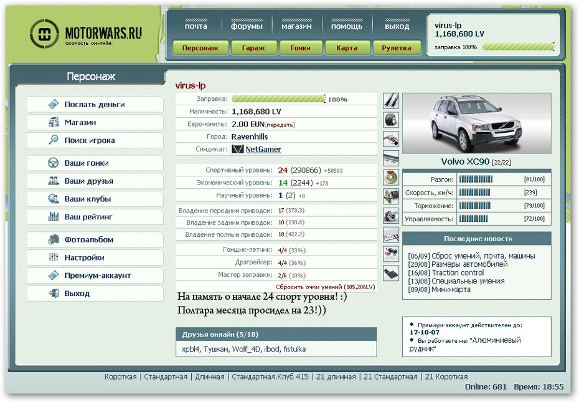Open the turbocharger part icon

tap(391, 216)
